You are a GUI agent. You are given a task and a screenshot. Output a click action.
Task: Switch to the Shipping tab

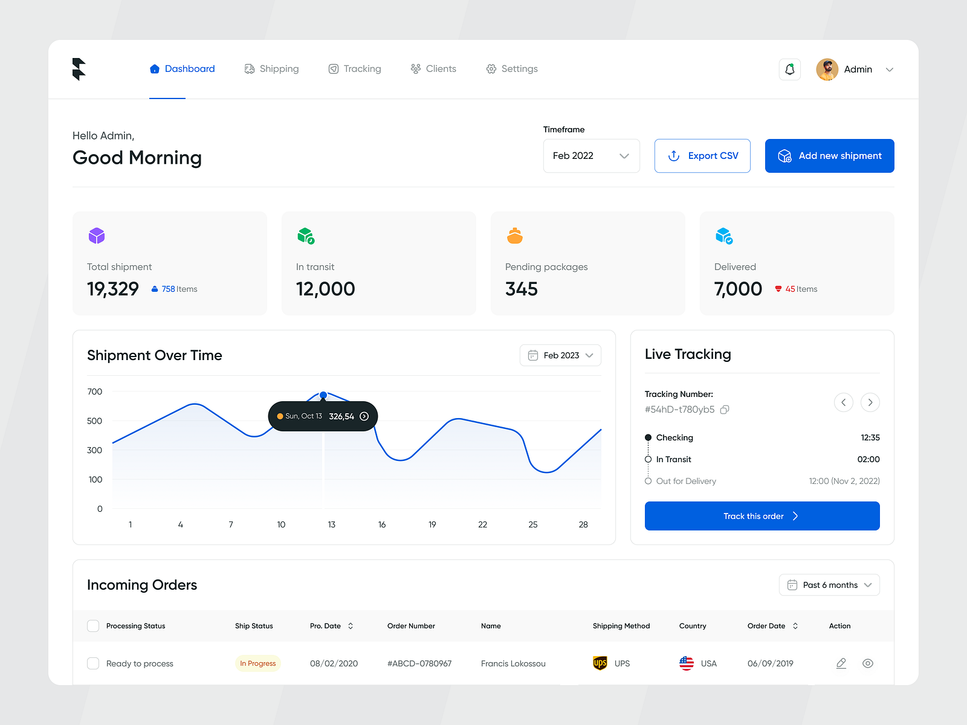(271, 69)
